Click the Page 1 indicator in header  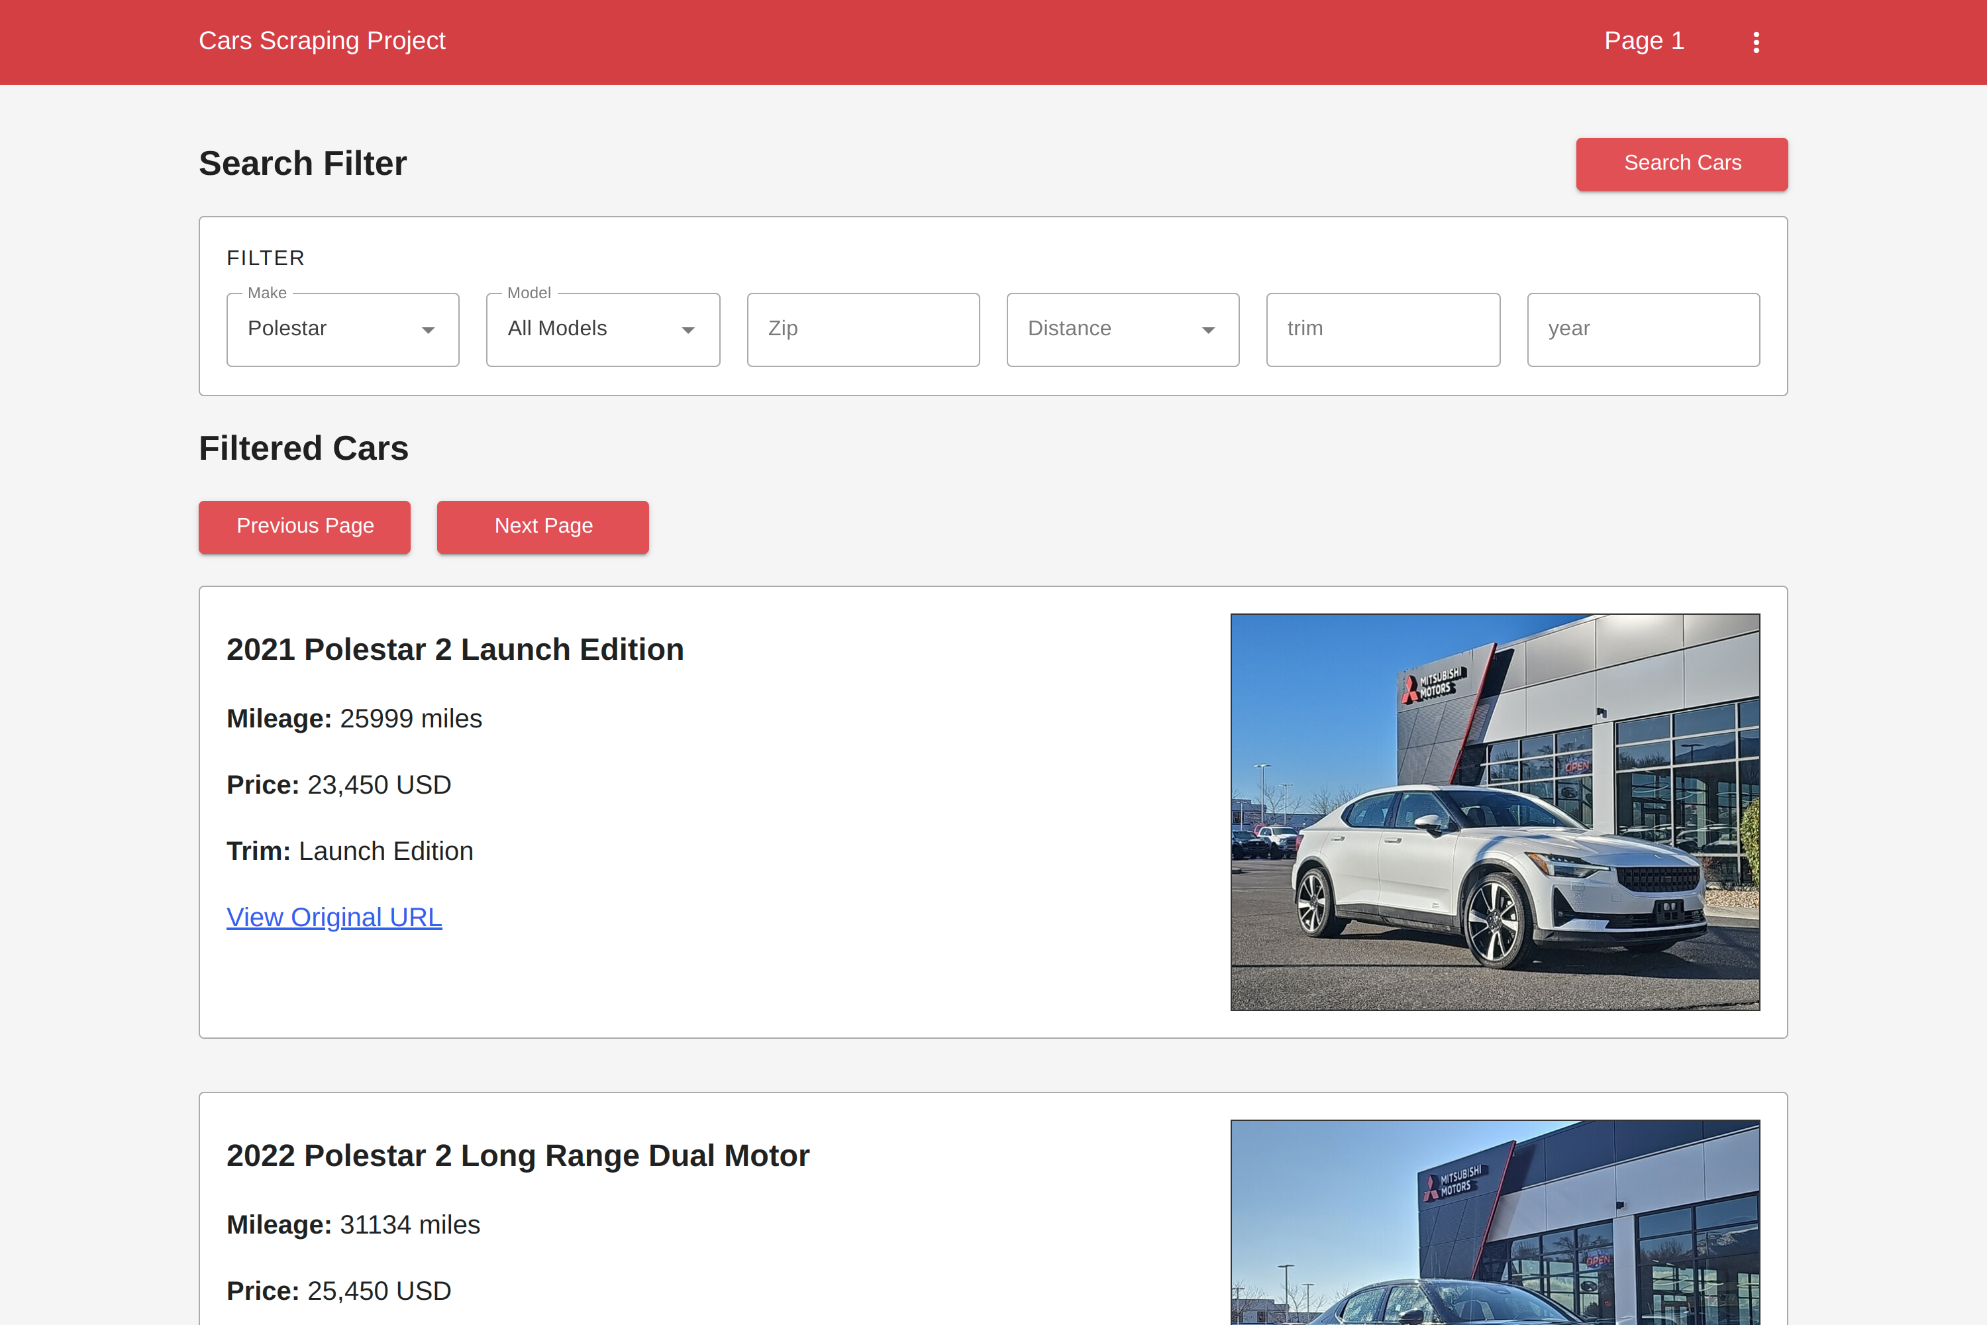click(x=1643, y=40)
